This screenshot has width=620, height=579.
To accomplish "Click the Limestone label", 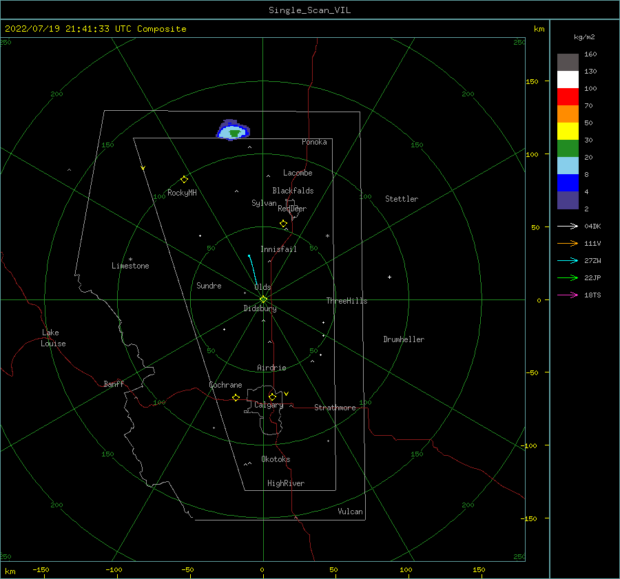I will coord(130,266).
